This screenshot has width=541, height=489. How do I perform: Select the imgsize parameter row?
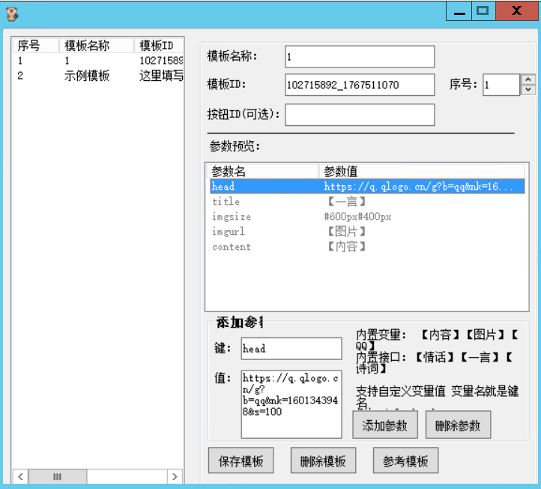[x=231, y=217]
